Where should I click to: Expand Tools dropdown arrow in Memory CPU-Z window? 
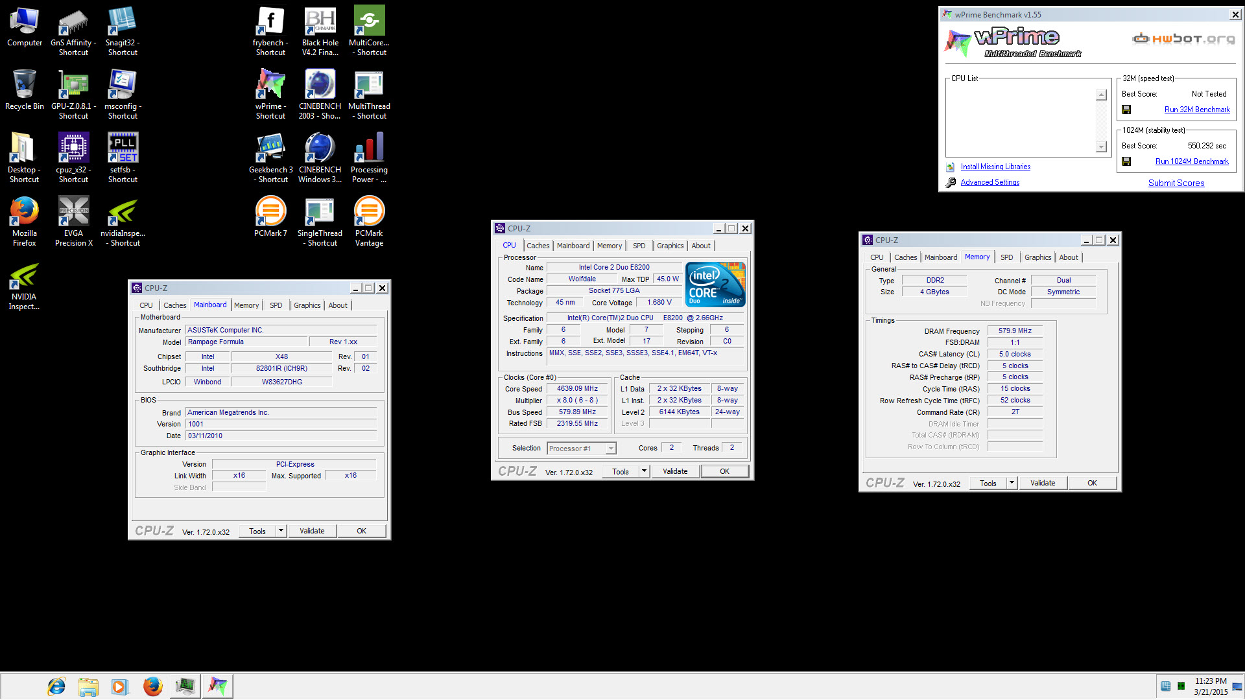click(x=1012, y=483)
